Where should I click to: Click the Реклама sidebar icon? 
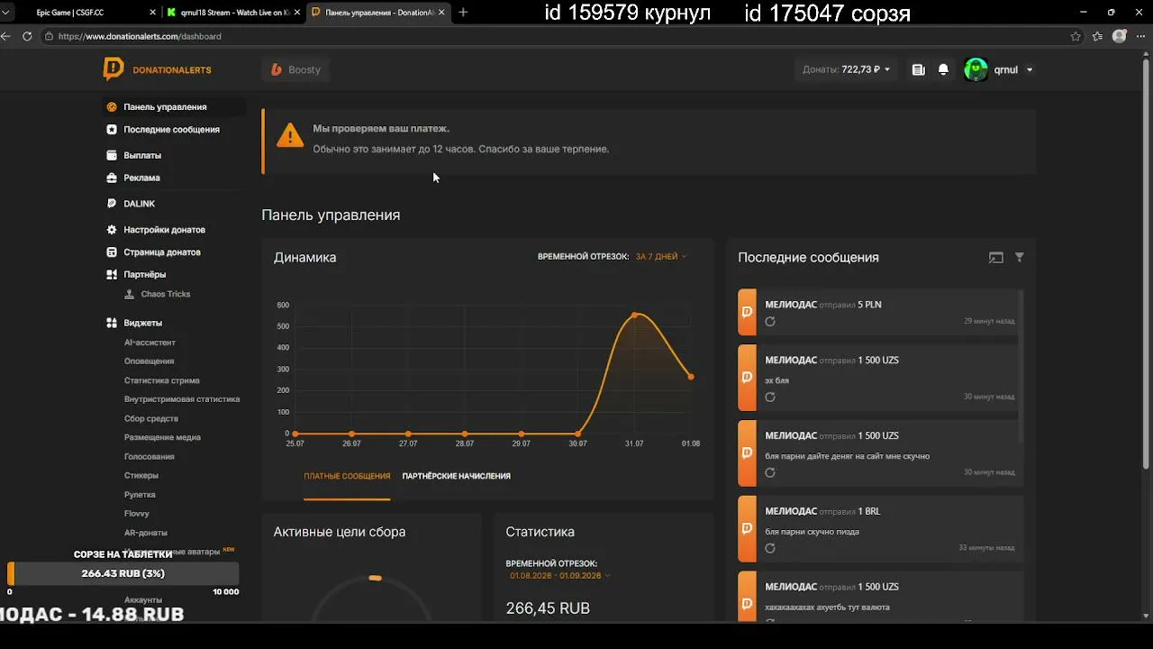[x=112, y=178]
